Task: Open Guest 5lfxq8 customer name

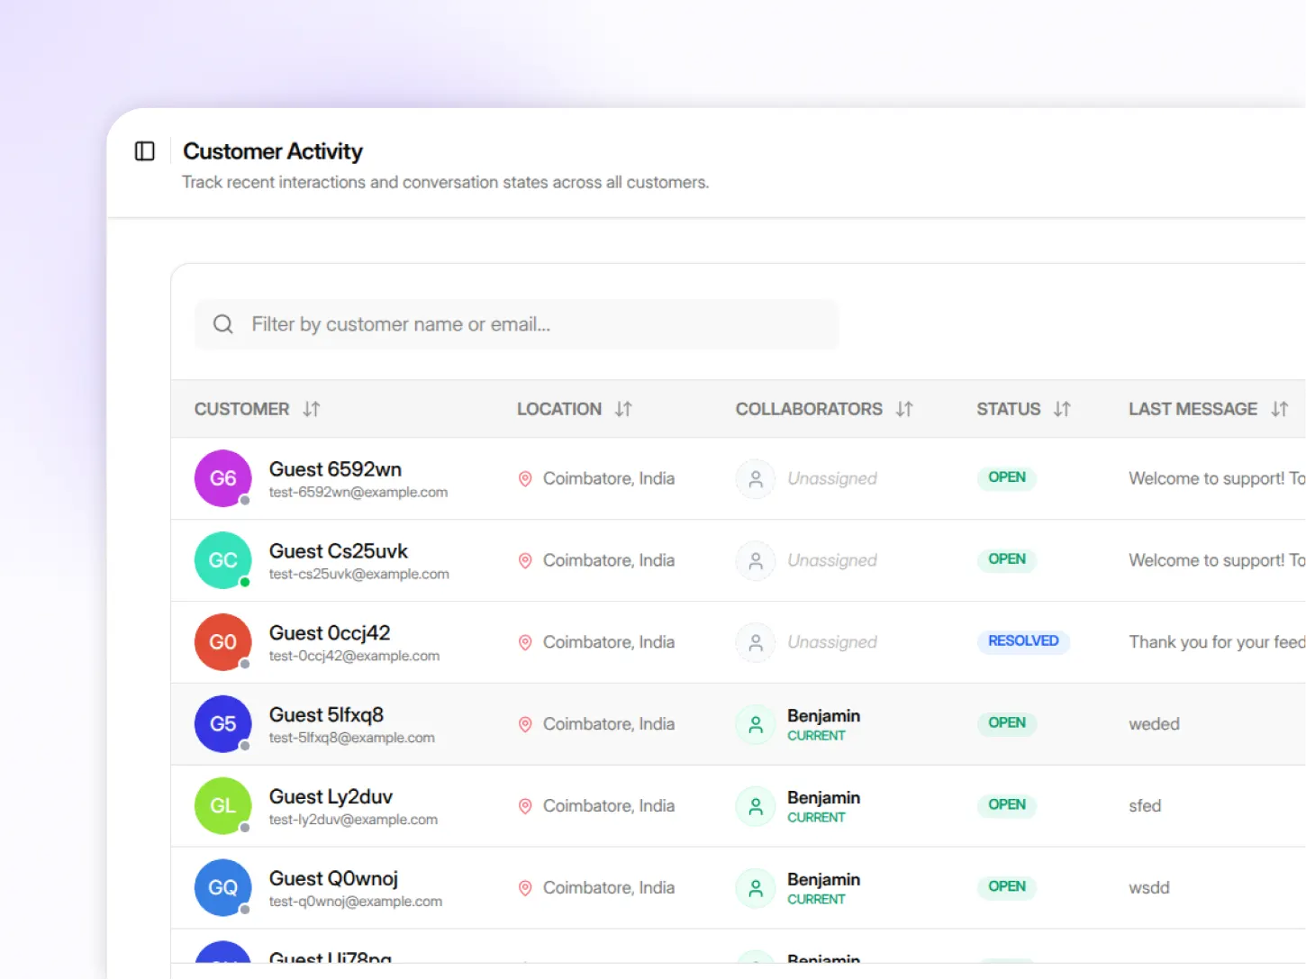Action: point(326,715)
